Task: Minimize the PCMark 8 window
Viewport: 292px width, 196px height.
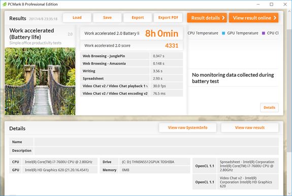Action: (x=258, y=4)
